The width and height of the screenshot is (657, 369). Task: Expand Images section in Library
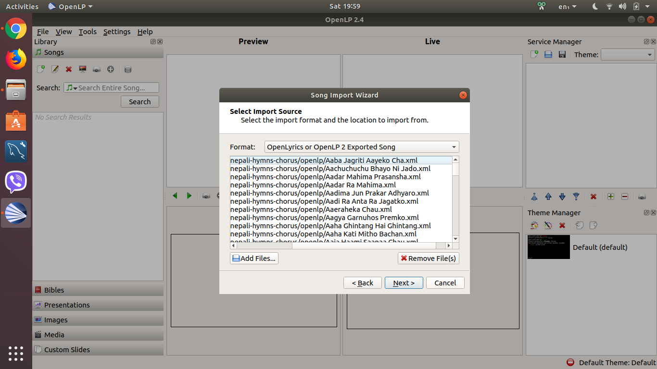click(98, 320)
